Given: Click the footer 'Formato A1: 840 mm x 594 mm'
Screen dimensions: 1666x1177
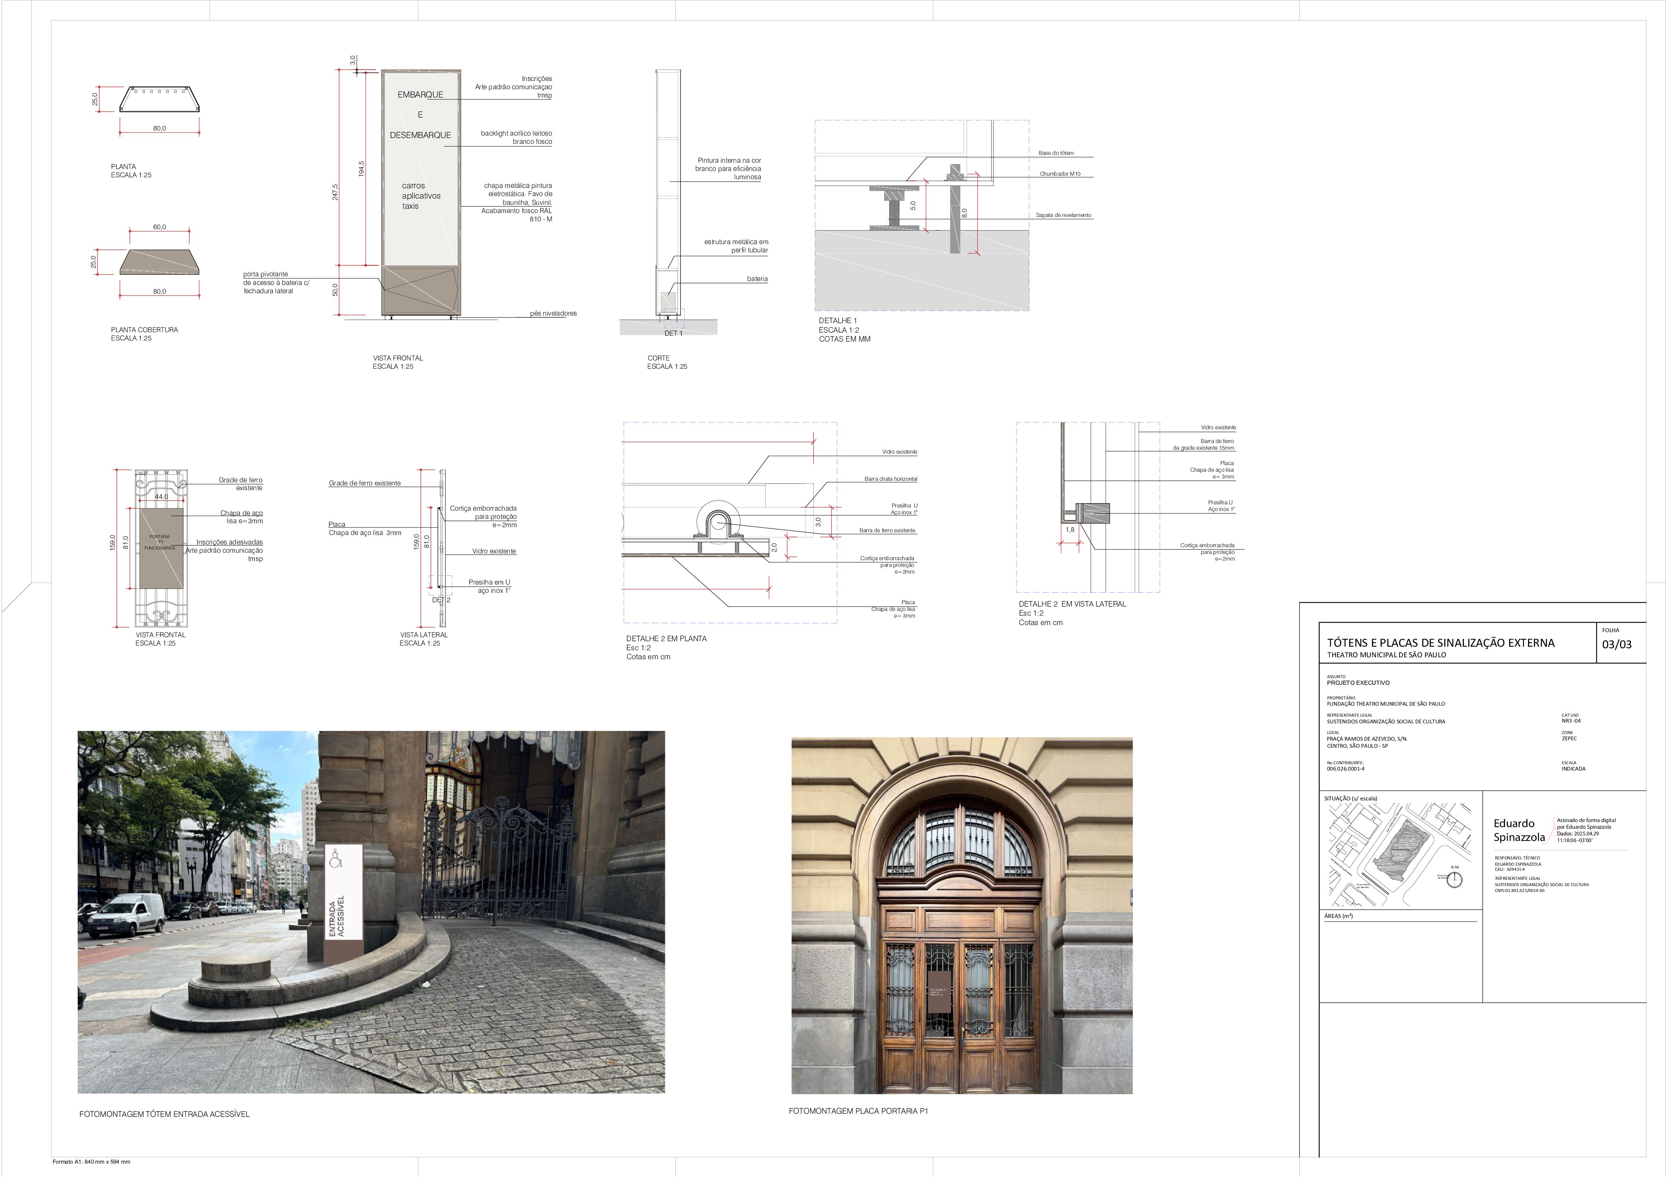Looking at the screenshot, I should [x=92, y=1162].
